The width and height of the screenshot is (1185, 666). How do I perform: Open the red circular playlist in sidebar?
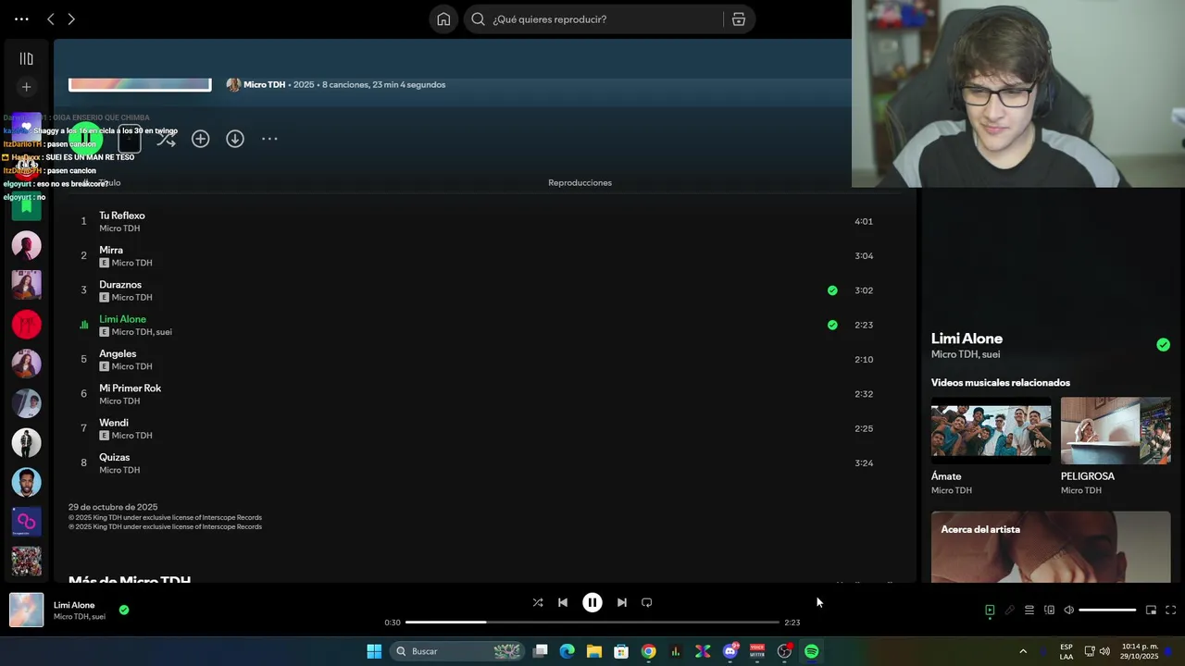26,325
